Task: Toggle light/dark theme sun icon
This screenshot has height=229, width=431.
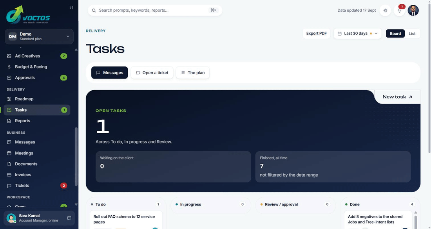Action: pyautogui.click(x=386, y=11)
